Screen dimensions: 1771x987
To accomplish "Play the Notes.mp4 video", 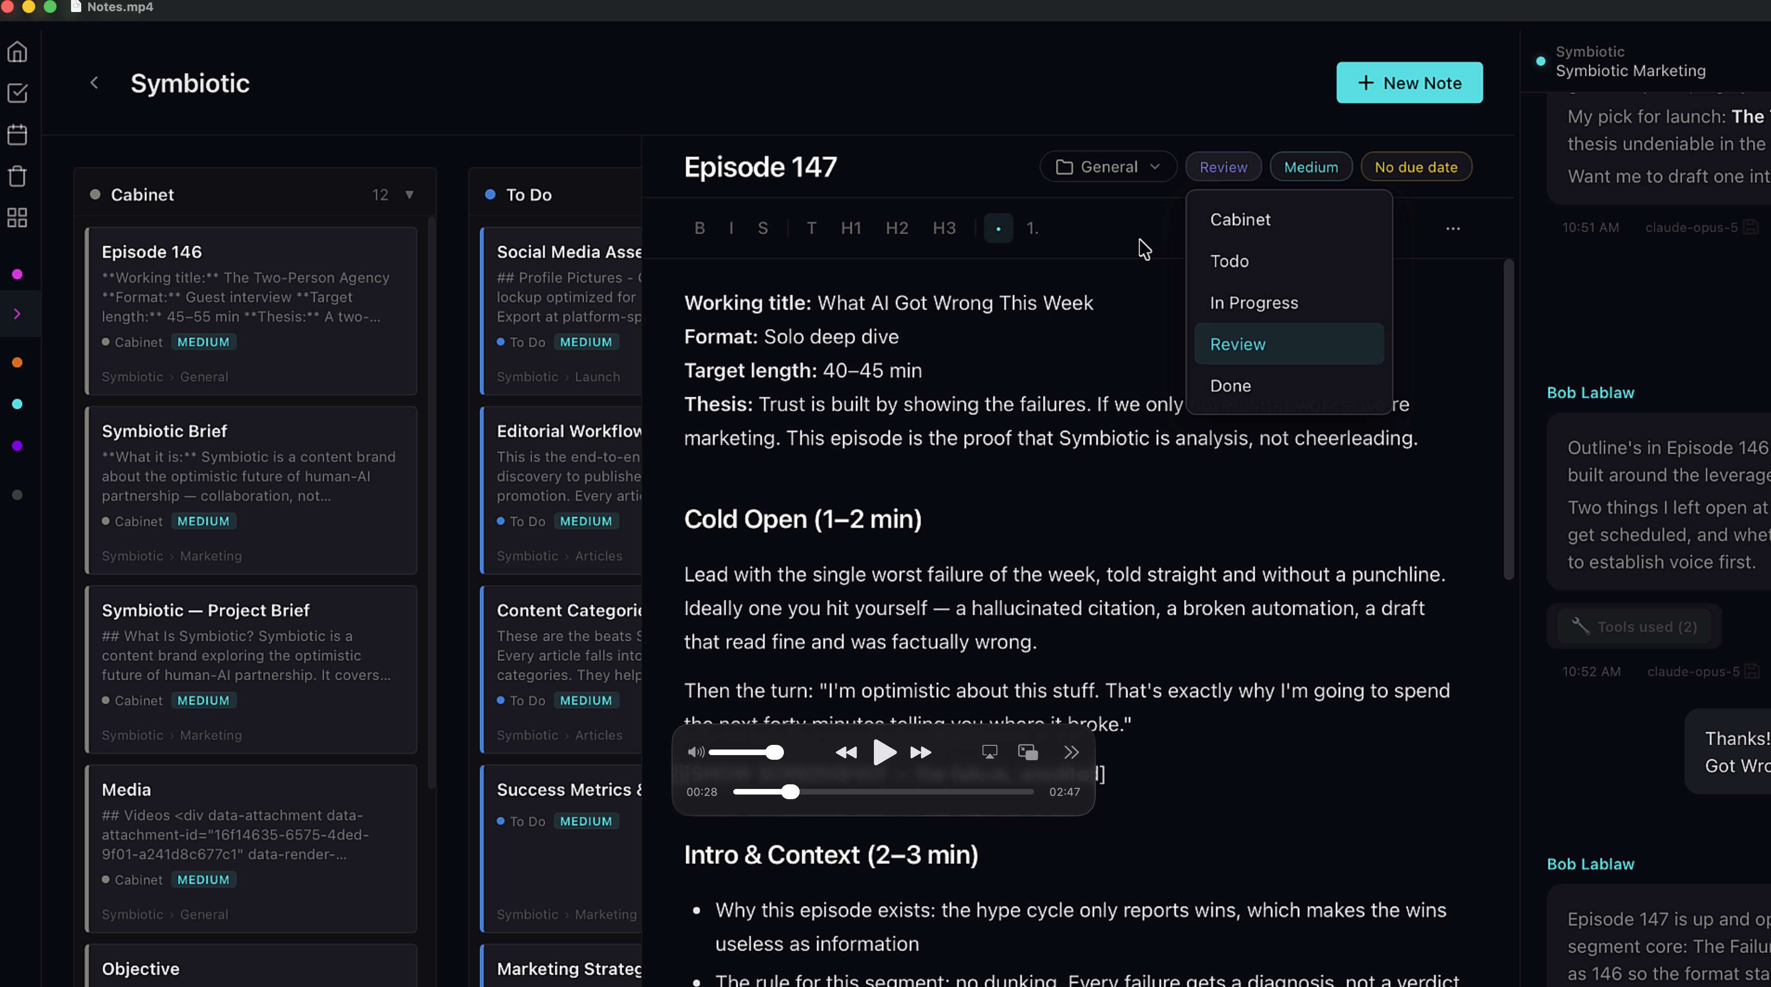I will (884, 752).
